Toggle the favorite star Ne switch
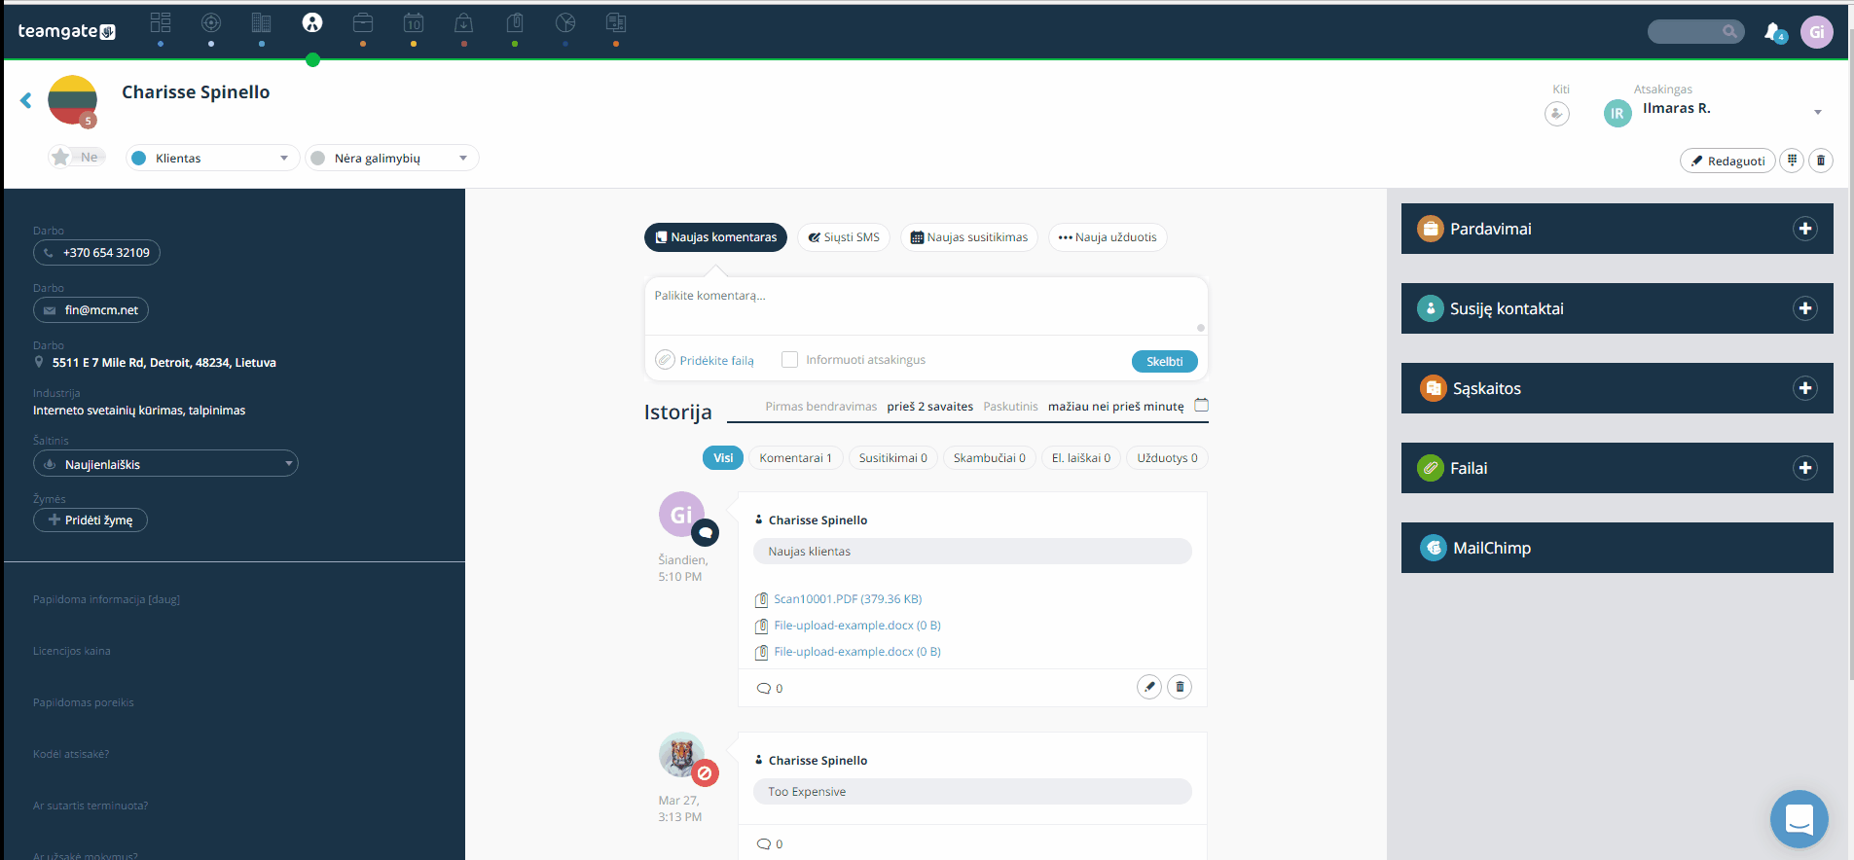The width and height of the screenshot is (1854, 860). (77, 157)
